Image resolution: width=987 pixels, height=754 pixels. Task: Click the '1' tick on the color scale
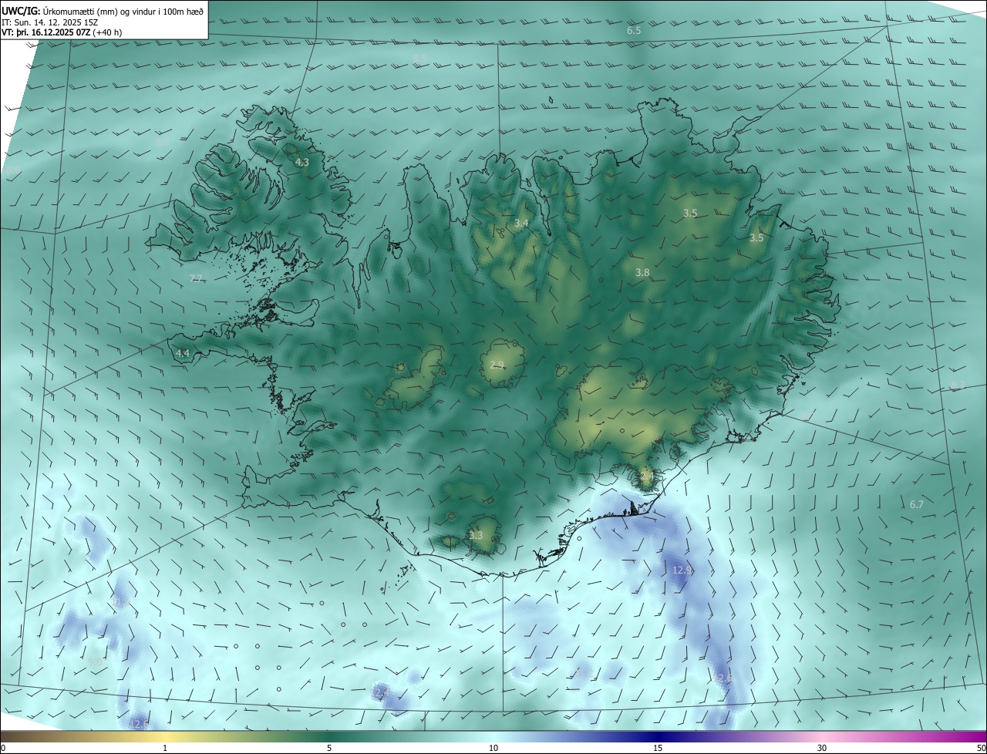[x=165, y=748]
